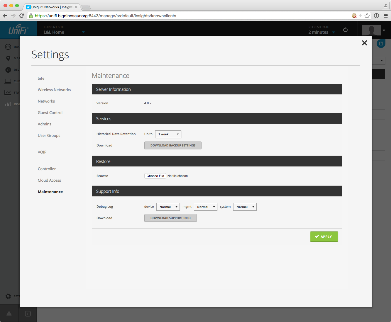Click the refresh icon in top bar
Screen dimensions: 391x322
[345, 30]
